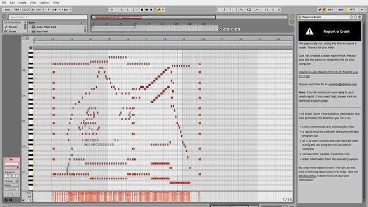Image resolution: width=368 pixels, height=207 pixels.
Task: Click the Groove Pool hot-swap icon
Action: [17, 181]
